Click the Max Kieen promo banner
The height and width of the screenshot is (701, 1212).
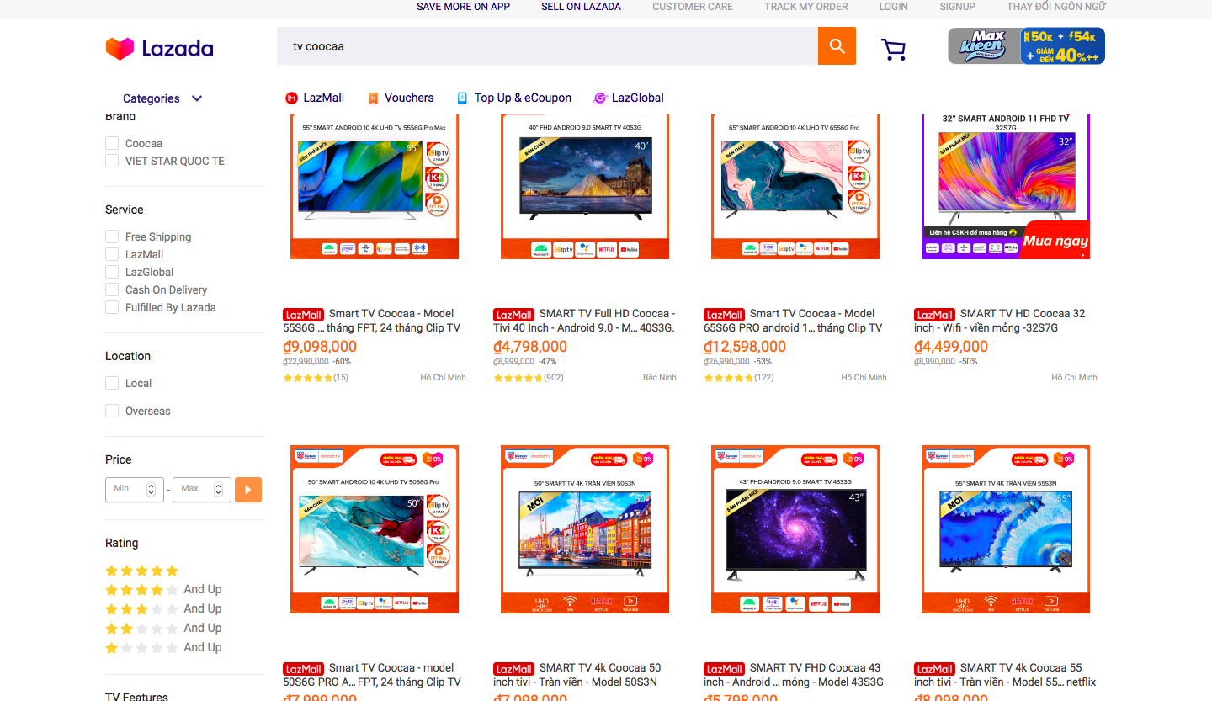click(x=1026, y=46)
